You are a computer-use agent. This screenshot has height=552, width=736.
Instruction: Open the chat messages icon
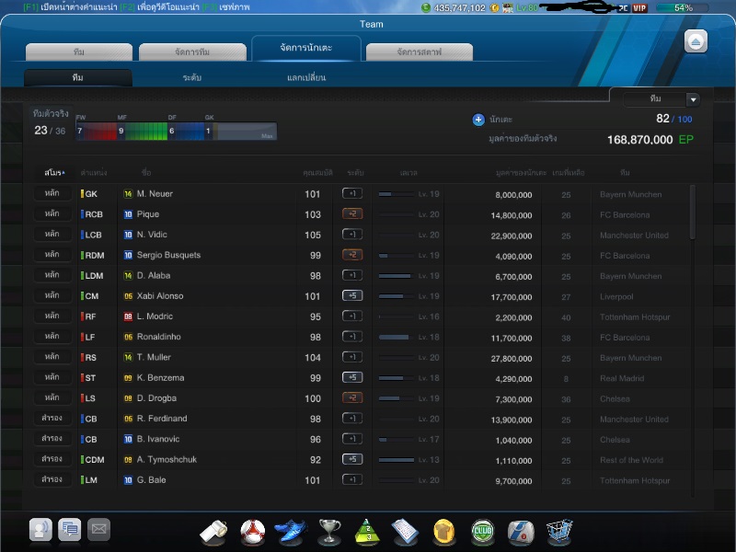click(x=70, y=530)
